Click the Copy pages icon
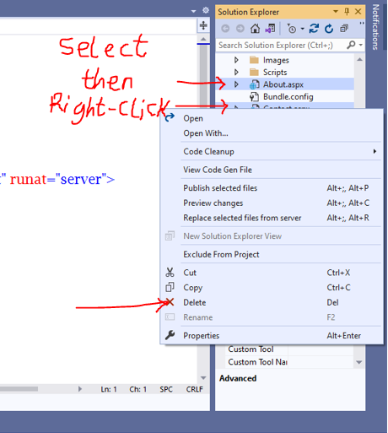 pos(170,287)
